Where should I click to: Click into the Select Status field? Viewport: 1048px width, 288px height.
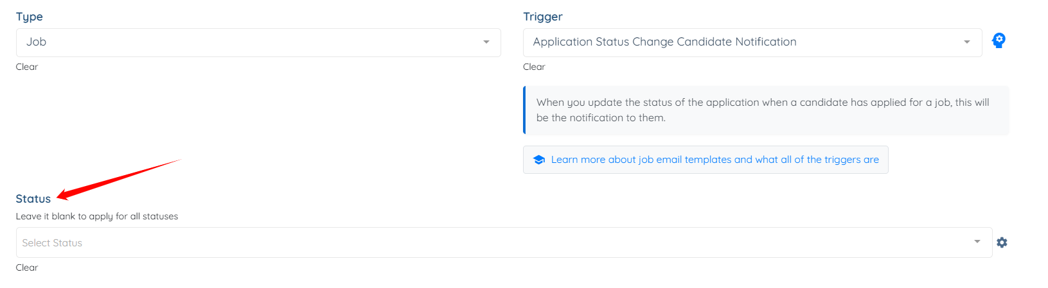click(504, 242)
